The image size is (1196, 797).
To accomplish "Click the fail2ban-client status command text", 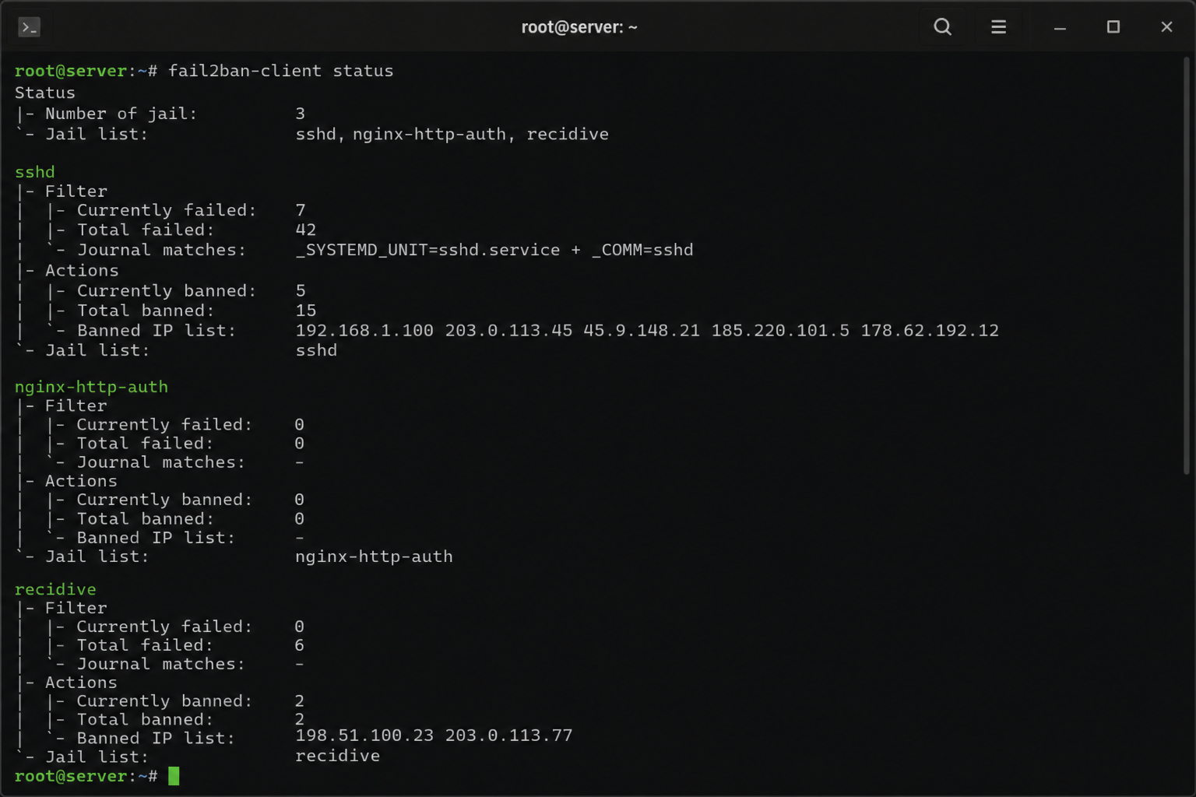I will coord(281,71).
